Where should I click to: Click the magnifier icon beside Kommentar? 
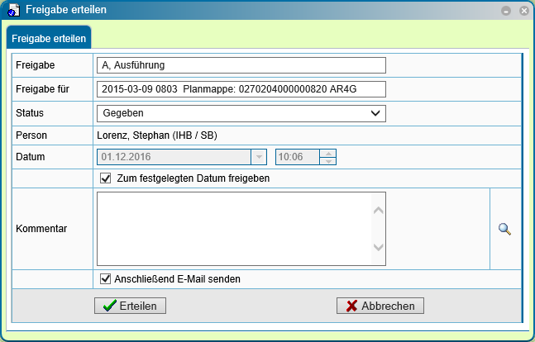[x=504, y=229]
